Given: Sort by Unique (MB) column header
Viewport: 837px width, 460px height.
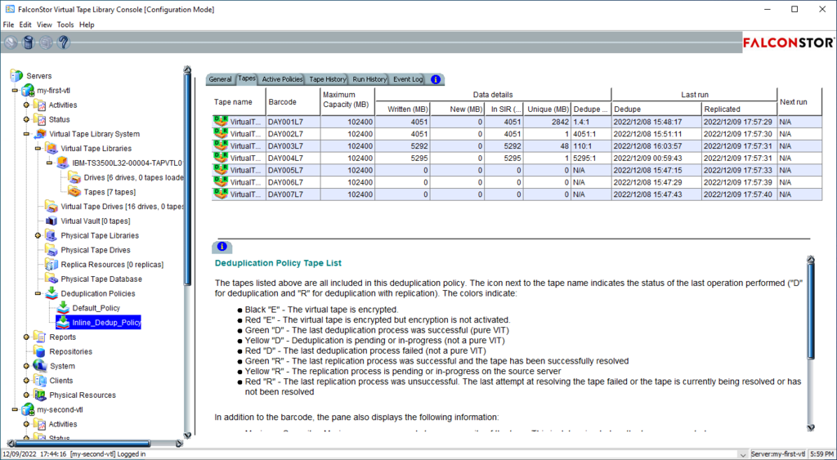Looking at the screenshot, I should point(547,109).
